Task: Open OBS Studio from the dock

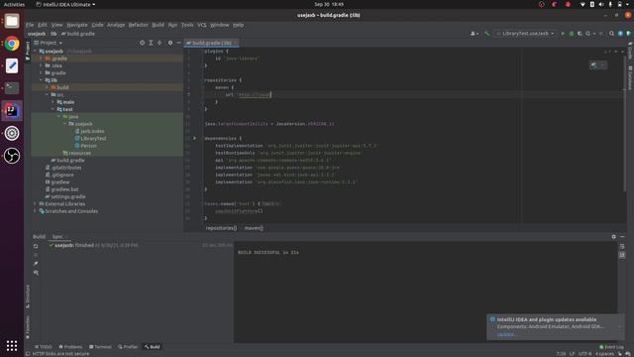Action: 12,156
